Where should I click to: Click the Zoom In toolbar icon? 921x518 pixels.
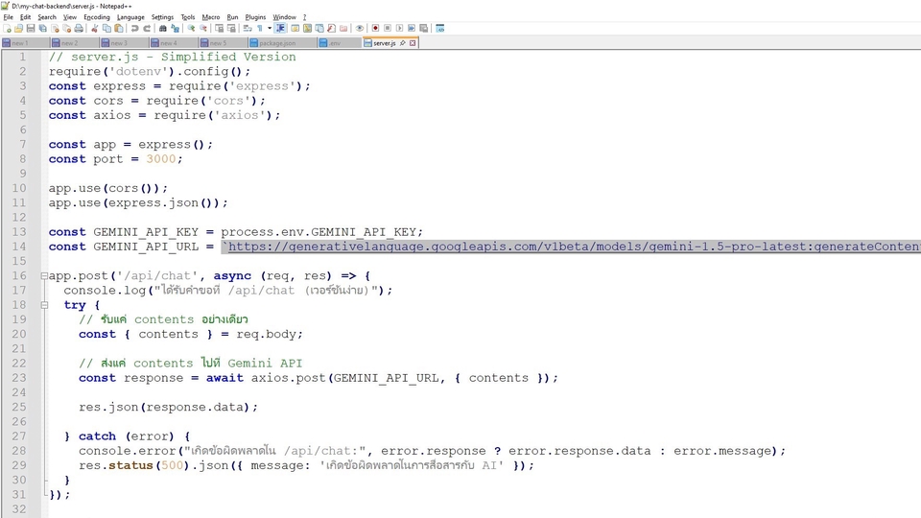pyautogui.click(x=191, y=29)
